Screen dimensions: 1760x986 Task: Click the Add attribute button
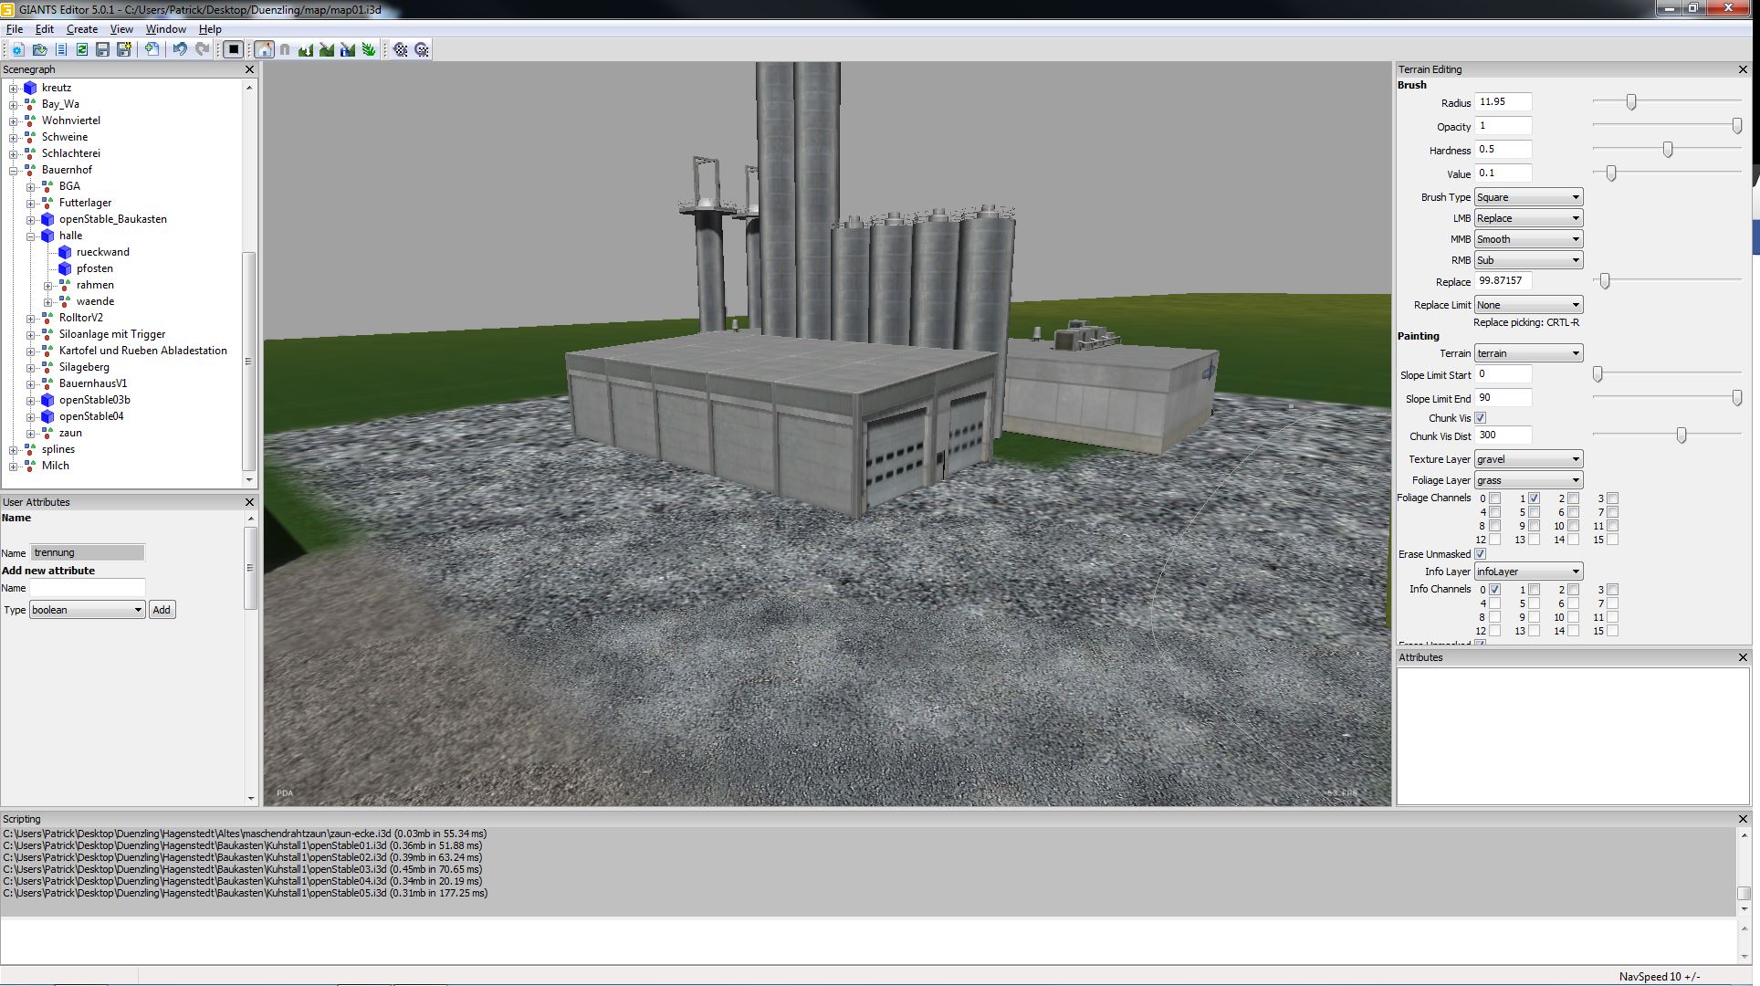click(x=162, y=610)
